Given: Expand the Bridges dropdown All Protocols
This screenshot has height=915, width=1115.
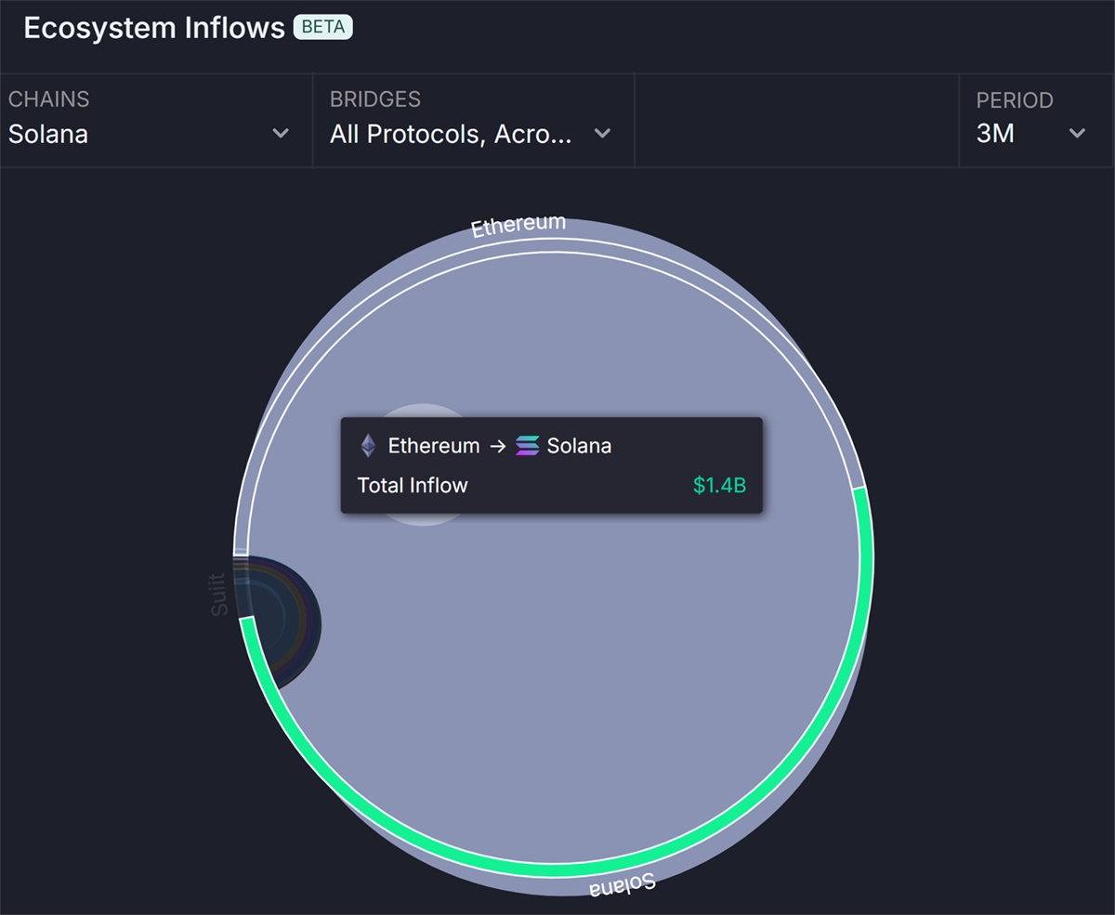Looking at the screenshot, I should coord(474,121).
